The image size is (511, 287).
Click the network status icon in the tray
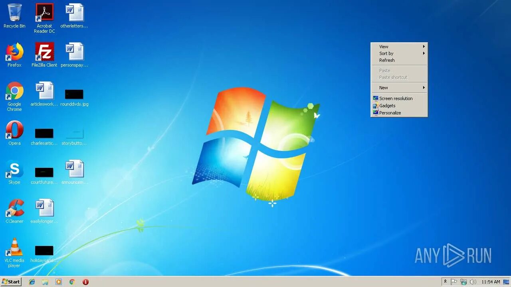tap(463, 282)
